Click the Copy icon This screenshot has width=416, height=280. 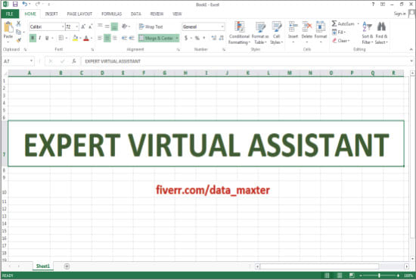[18, 32]
